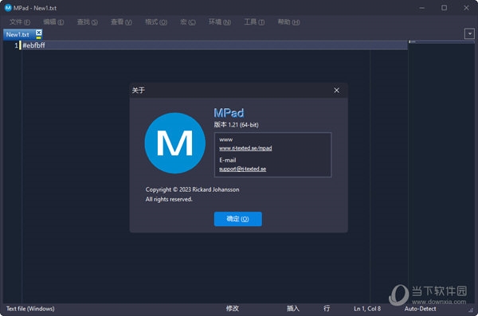Click the Copyright © 2023 Rickard Johansson text
The image size is (478, 316).
192,189
